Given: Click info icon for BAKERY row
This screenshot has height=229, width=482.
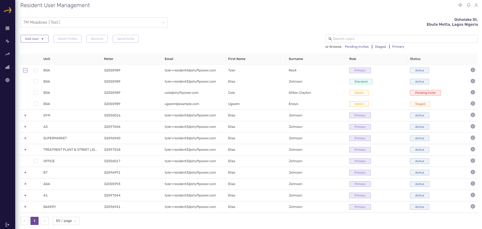Looking at the screenshot, I should tap(473, 206).
